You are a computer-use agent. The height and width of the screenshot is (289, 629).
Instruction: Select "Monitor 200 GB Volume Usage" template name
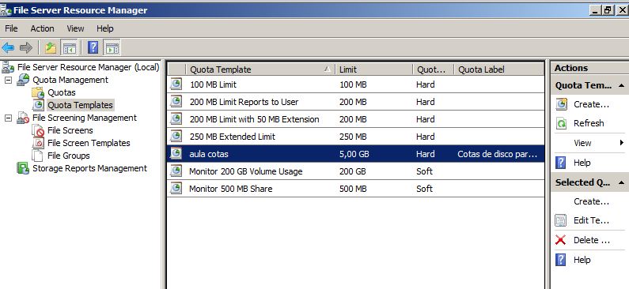245,171
